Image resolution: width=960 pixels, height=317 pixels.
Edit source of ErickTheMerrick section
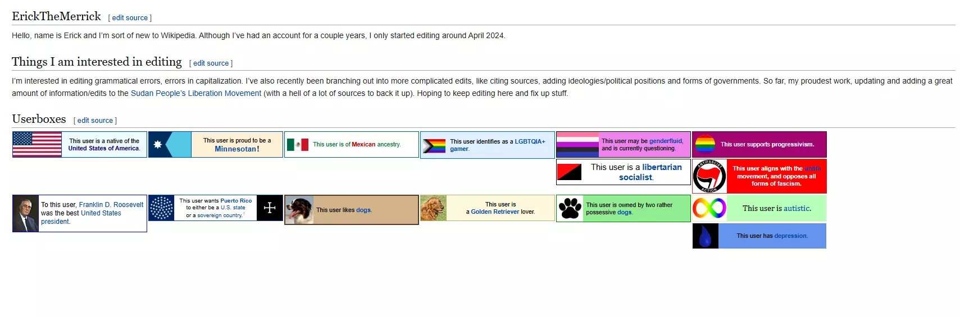click(130, 18)
